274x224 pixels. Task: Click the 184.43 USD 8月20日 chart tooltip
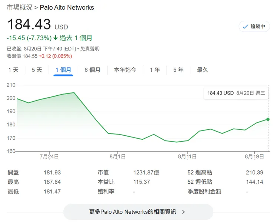[236, 93]
